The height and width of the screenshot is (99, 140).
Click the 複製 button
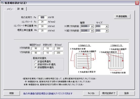[x=12, y=93]
